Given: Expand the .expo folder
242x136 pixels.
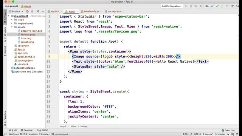Looking at the screenshot, I should click(12, 20).
